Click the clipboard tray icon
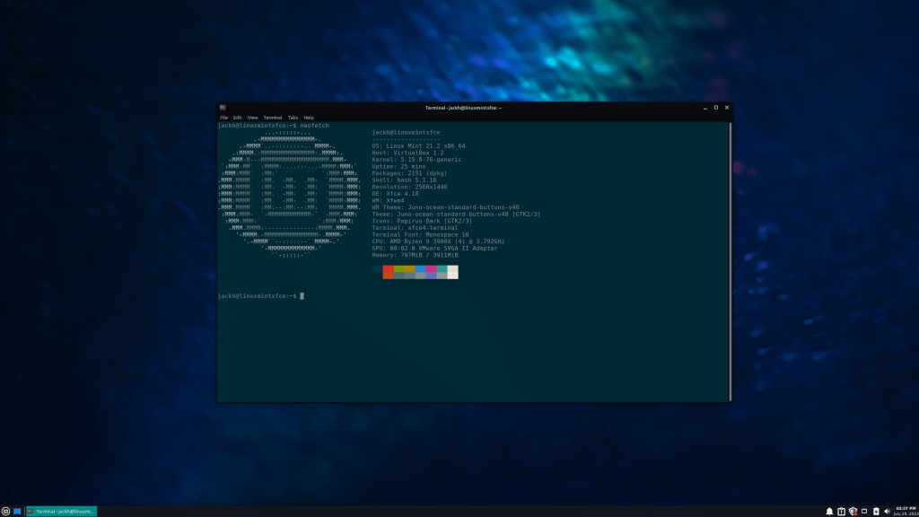919x517 pixels. [842, 511]
